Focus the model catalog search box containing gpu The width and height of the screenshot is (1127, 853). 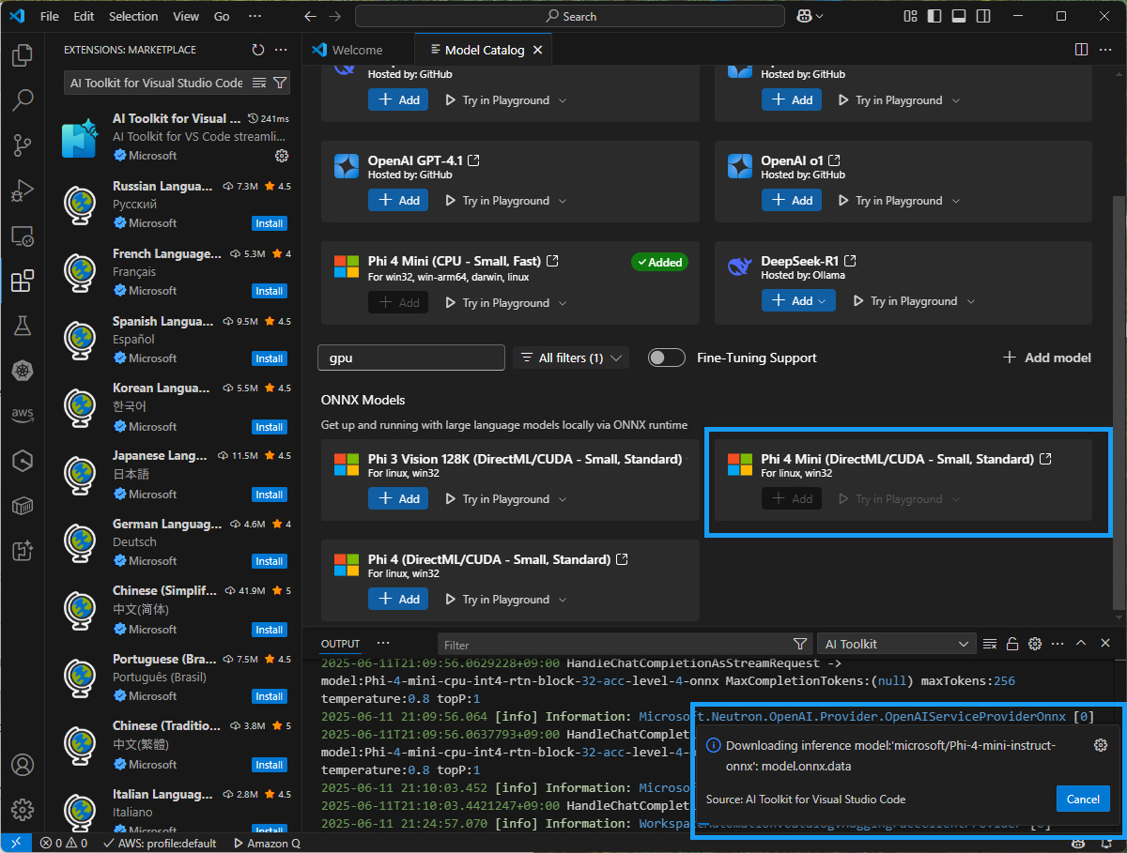click(x=413, y=358)
